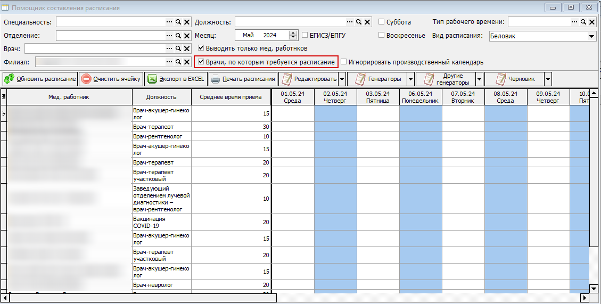The height and width of the screenshot is (304, 601).
Task: Enable the Суббота checkbox
Action: click(x=382, y=22)
